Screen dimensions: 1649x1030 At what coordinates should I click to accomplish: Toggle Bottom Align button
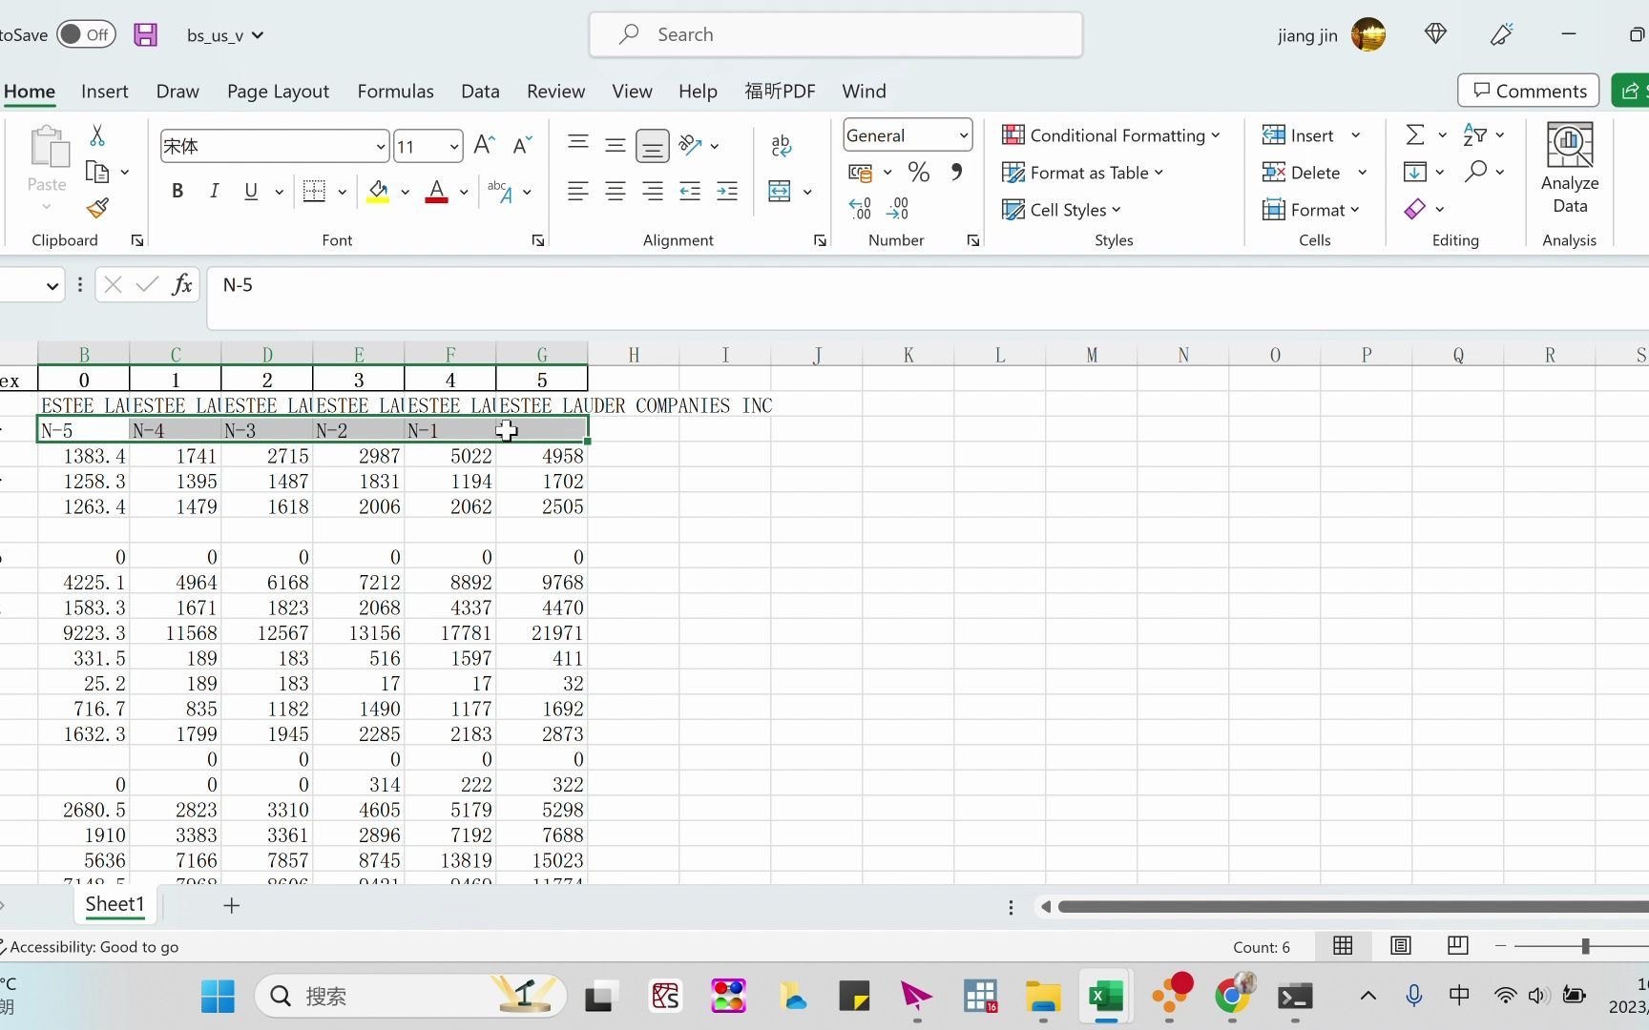coord(653,146)
